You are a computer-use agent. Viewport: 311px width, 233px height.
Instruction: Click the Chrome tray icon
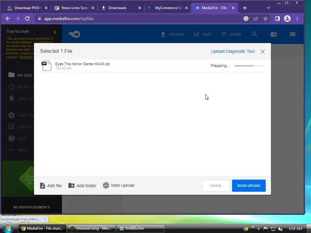[245, 229]
